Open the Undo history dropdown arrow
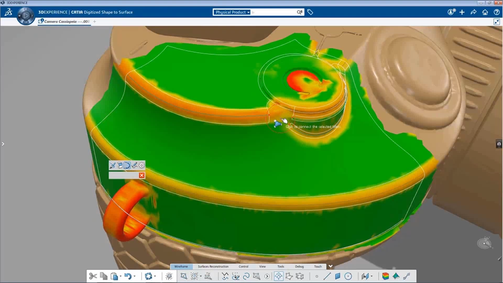The image size is (503, 283). tap(135, 277)
